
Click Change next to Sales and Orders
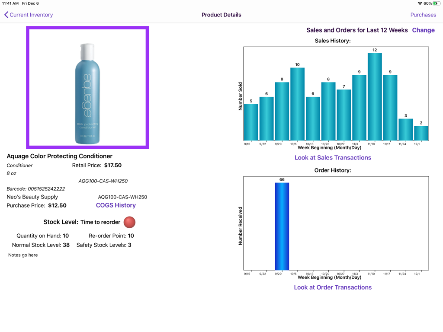tap(423, 30)
